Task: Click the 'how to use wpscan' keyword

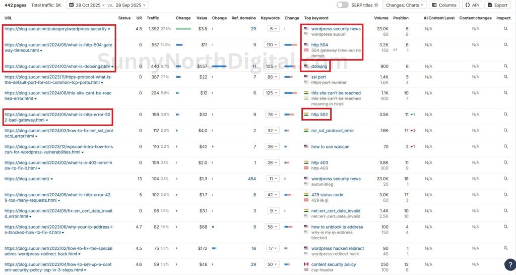Action: pos(331,146)
